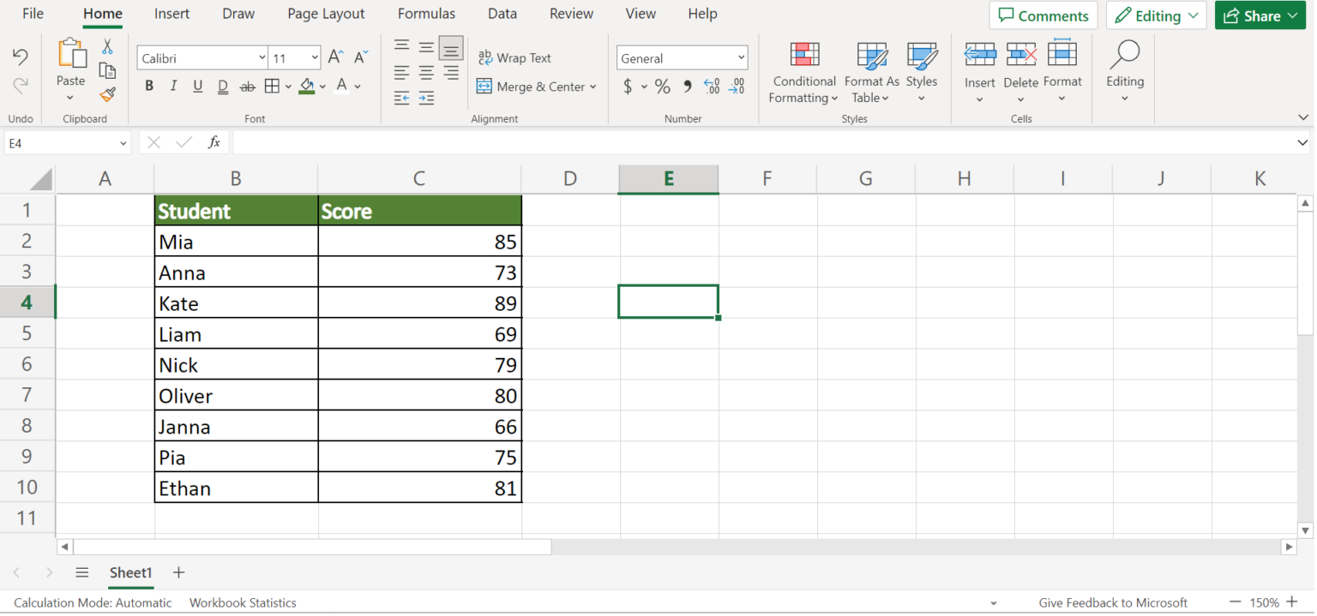Click the Increase Font Size icon
The height and width of the screenshot is (616, 1317).
pyautogui.click(x=336, y=57)
